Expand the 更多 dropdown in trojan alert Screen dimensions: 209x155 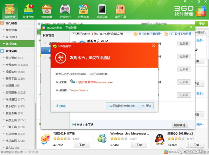click(146, 106)
